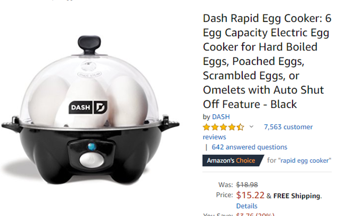Screen dimensions: 340x216
Task: Click the blue indicator light on cooker
Action: pos(92,147)
